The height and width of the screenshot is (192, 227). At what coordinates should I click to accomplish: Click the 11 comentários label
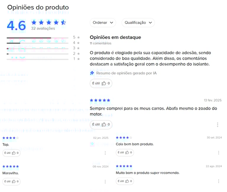point(100,43)
